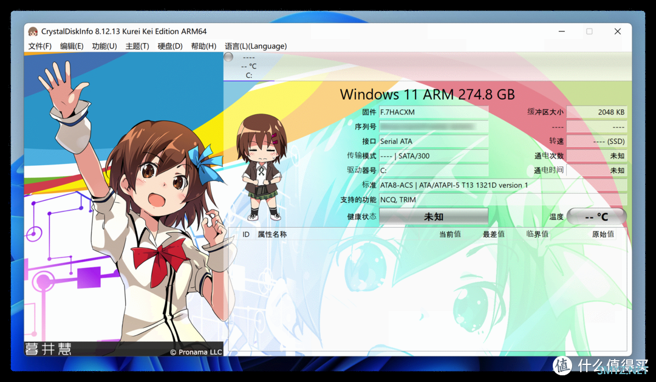Click the buffer size 2048 KB value

tap(596, 112)
